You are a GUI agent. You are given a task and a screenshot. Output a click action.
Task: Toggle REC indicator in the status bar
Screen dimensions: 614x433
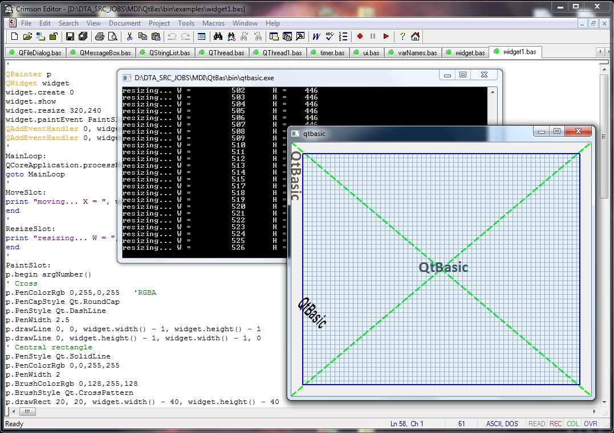(556, 424)
